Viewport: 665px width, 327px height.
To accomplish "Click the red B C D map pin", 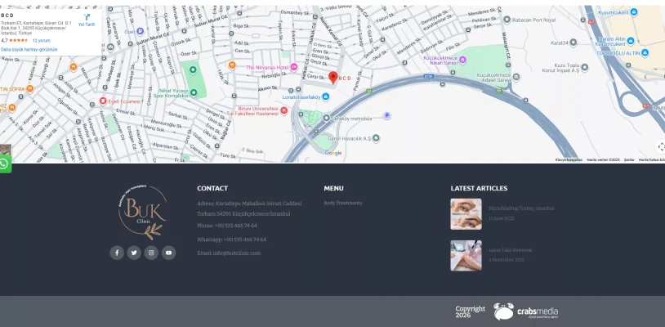I will click(332, 78).
